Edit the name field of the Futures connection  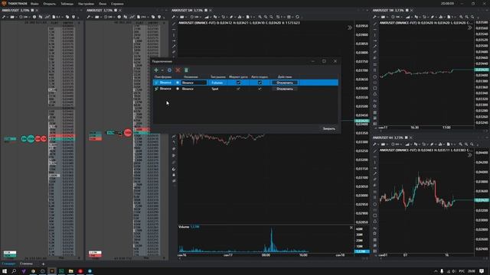click(194, 82)
